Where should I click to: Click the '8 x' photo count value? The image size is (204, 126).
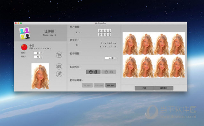tap(78, 32)
